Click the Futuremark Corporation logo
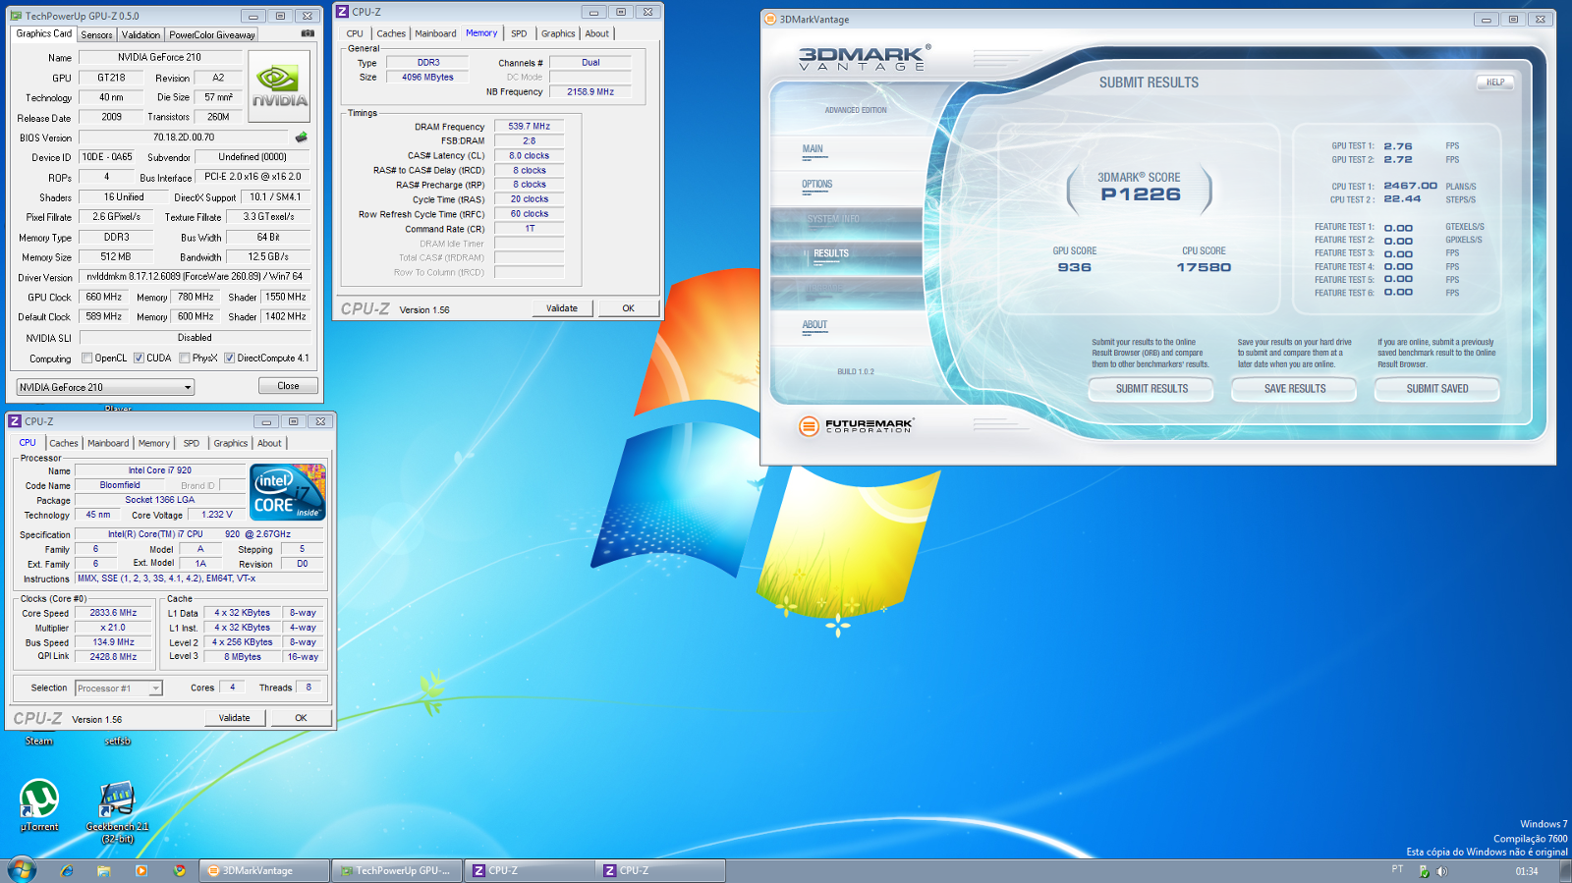The width and height of the screenshot is (1572, 883). tap(856, 425)
